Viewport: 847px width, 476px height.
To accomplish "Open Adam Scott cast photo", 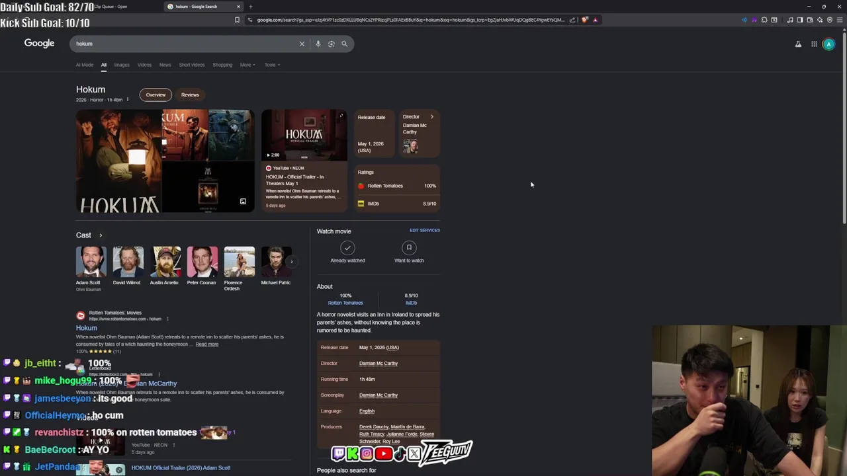I will (x=91, y=262).
